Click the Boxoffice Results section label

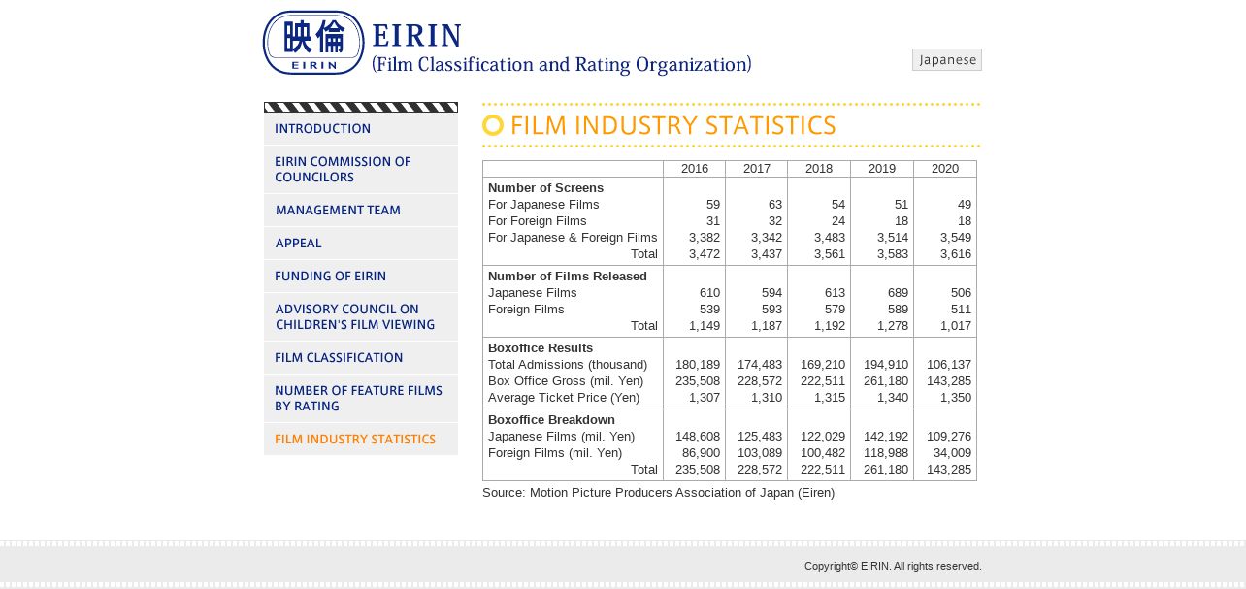pos(541,348)
